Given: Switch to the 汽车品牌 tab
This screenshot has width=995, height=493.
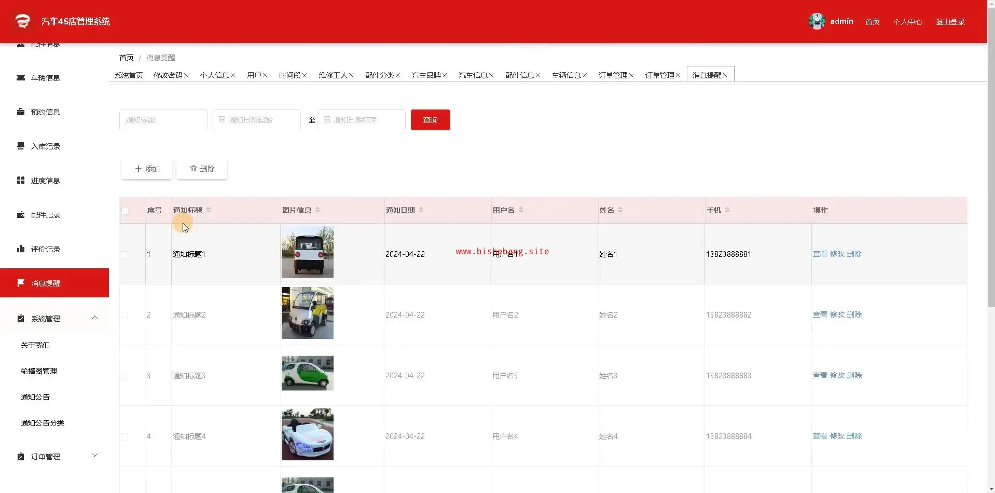Looking at the screenshot, I should click(x=426, y=75).
